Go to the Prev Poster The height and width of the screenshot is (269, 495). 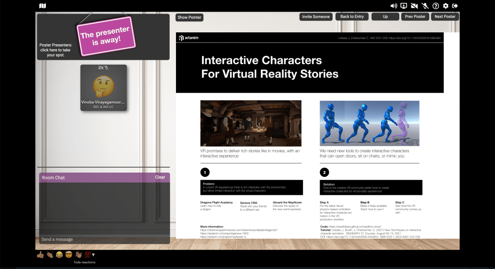tap(415, 16)
